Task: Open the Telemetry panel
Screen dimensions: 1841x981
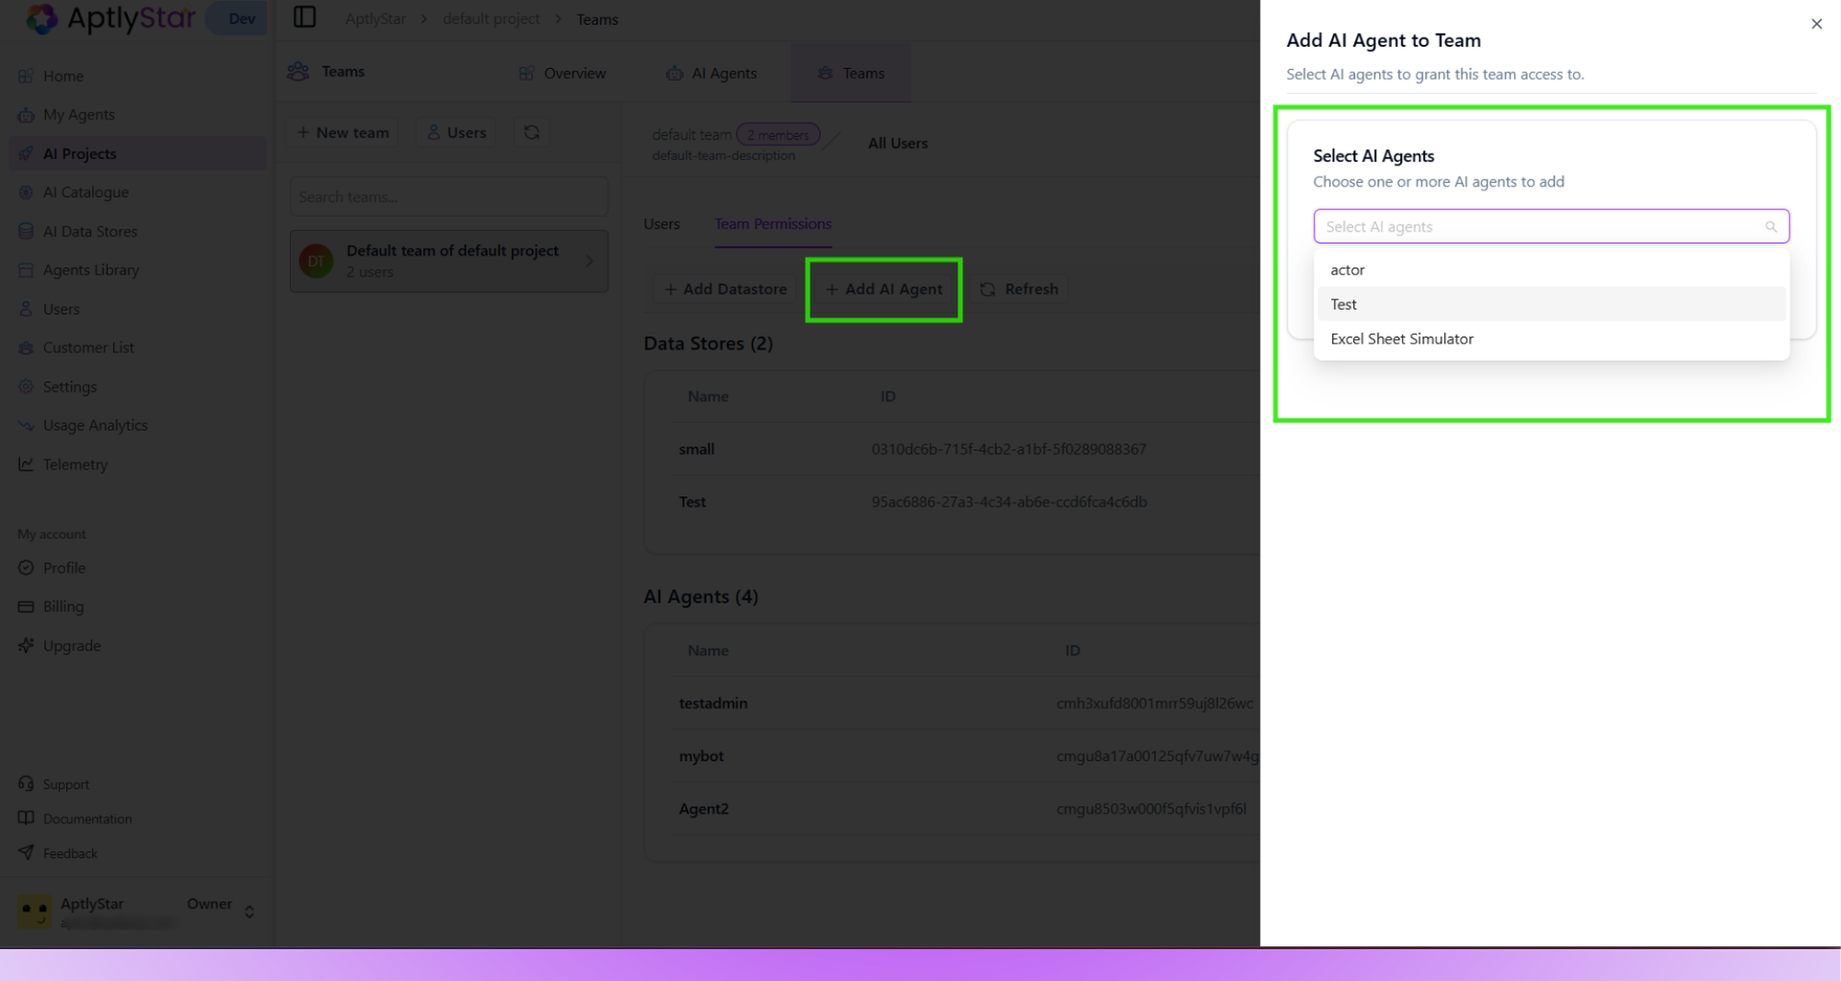Action: pos(75,464)
